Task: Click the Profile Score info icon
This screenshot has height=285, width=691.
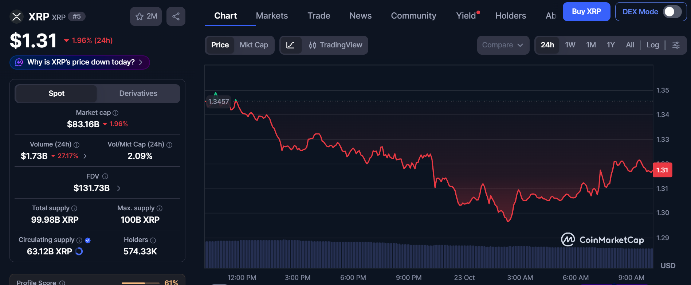Action: click(x=62, y=283)
